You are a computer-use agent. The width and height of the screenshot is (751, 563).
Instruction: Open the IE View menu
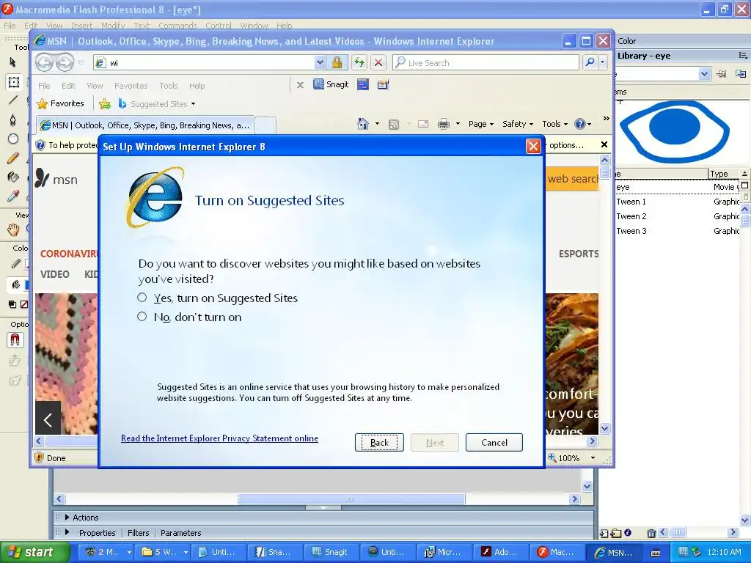click(95, 86)
